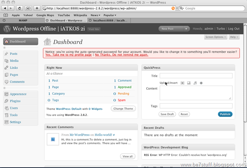
Task: Click the Comments bubble icon in sidebar
Action: click(6, 82)
